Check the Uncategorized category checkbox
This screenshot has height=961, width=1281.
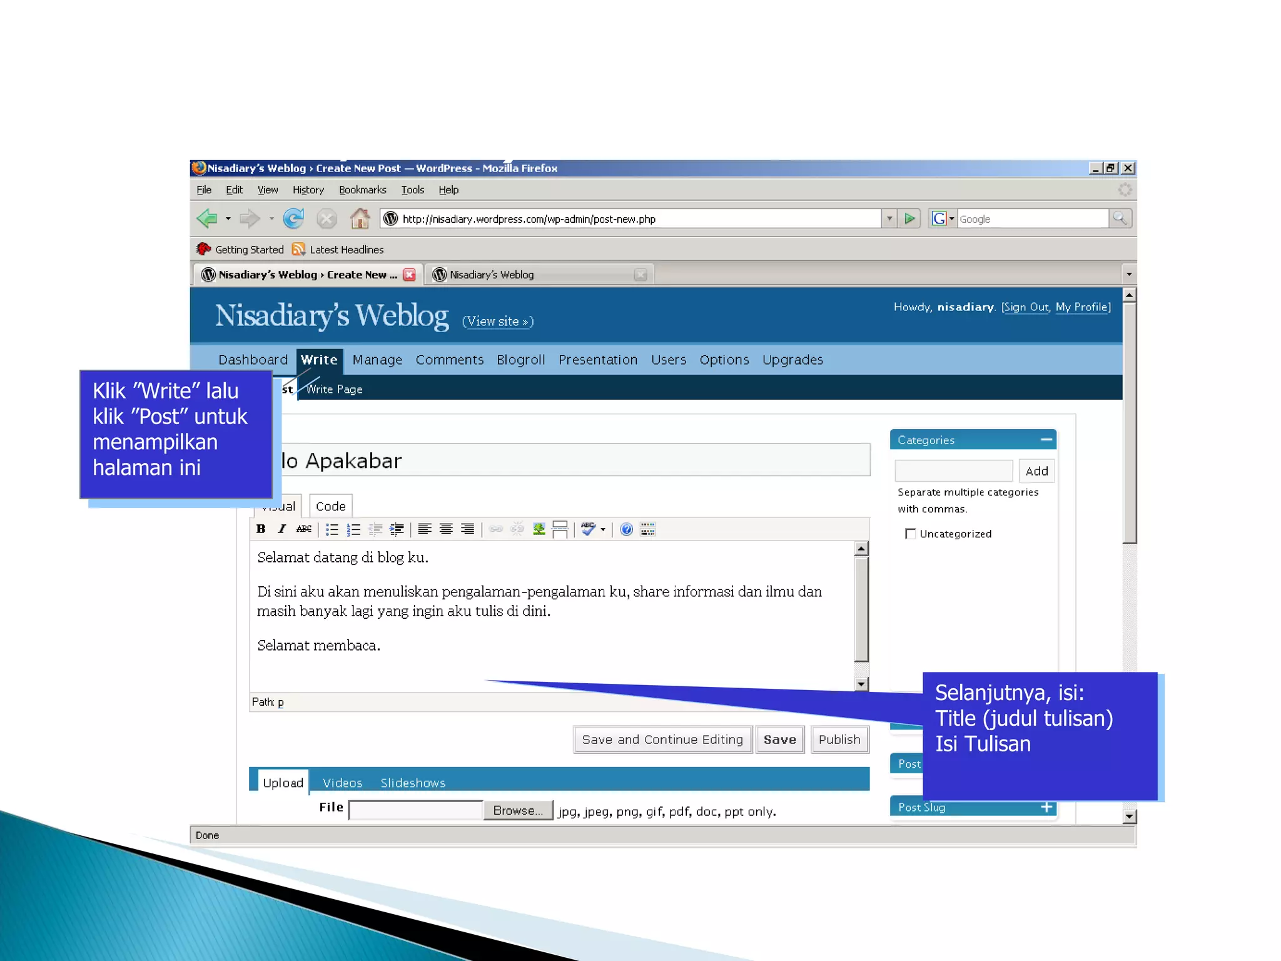(x=911, y=534)
